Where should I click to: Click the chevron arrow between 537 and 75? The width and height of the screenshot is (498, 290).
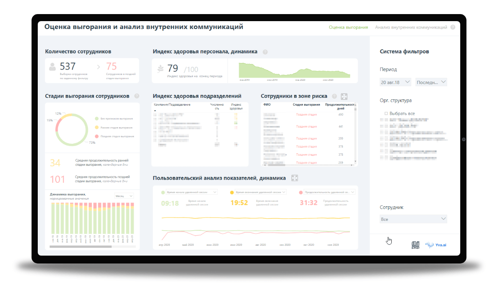point(98,66)
